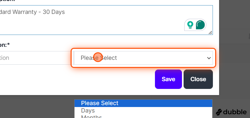This screenshot has width=250, height=118.
Task: Focus the Duration number input field
Action: (x=37, y=58)
